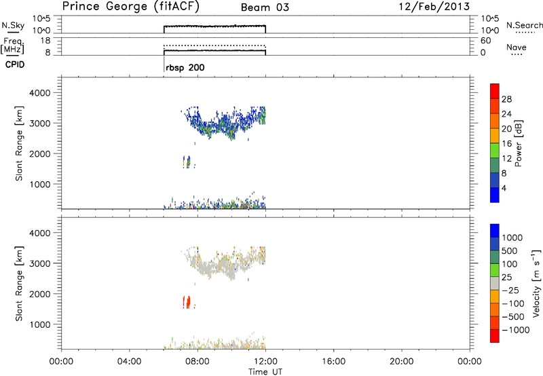The width and height of the screenshot is (543, 376).
Task: Click the 'Velocity [m s-1]' colorbar title
Action: coord(536,283)
